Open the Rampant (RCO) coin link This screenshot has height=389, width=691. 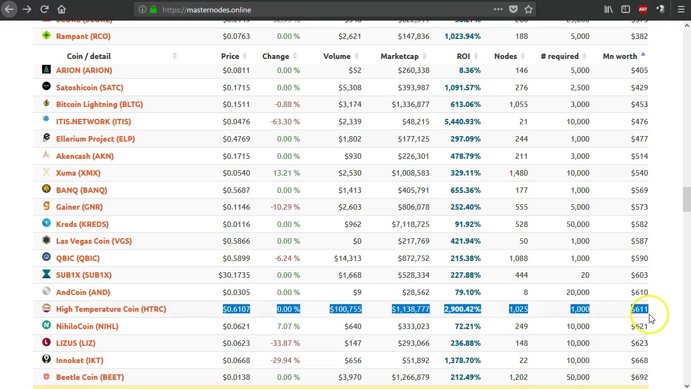tap(83, 36)
